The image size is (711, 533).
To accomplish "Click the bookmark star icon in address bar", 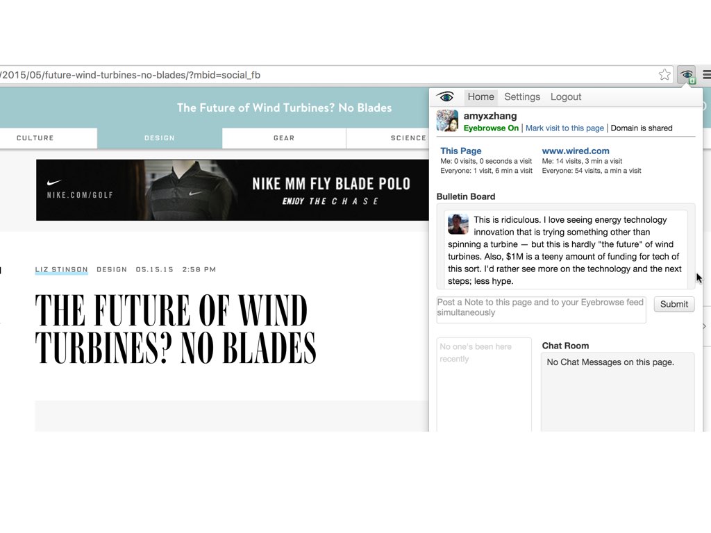I will tap(664, 75).
